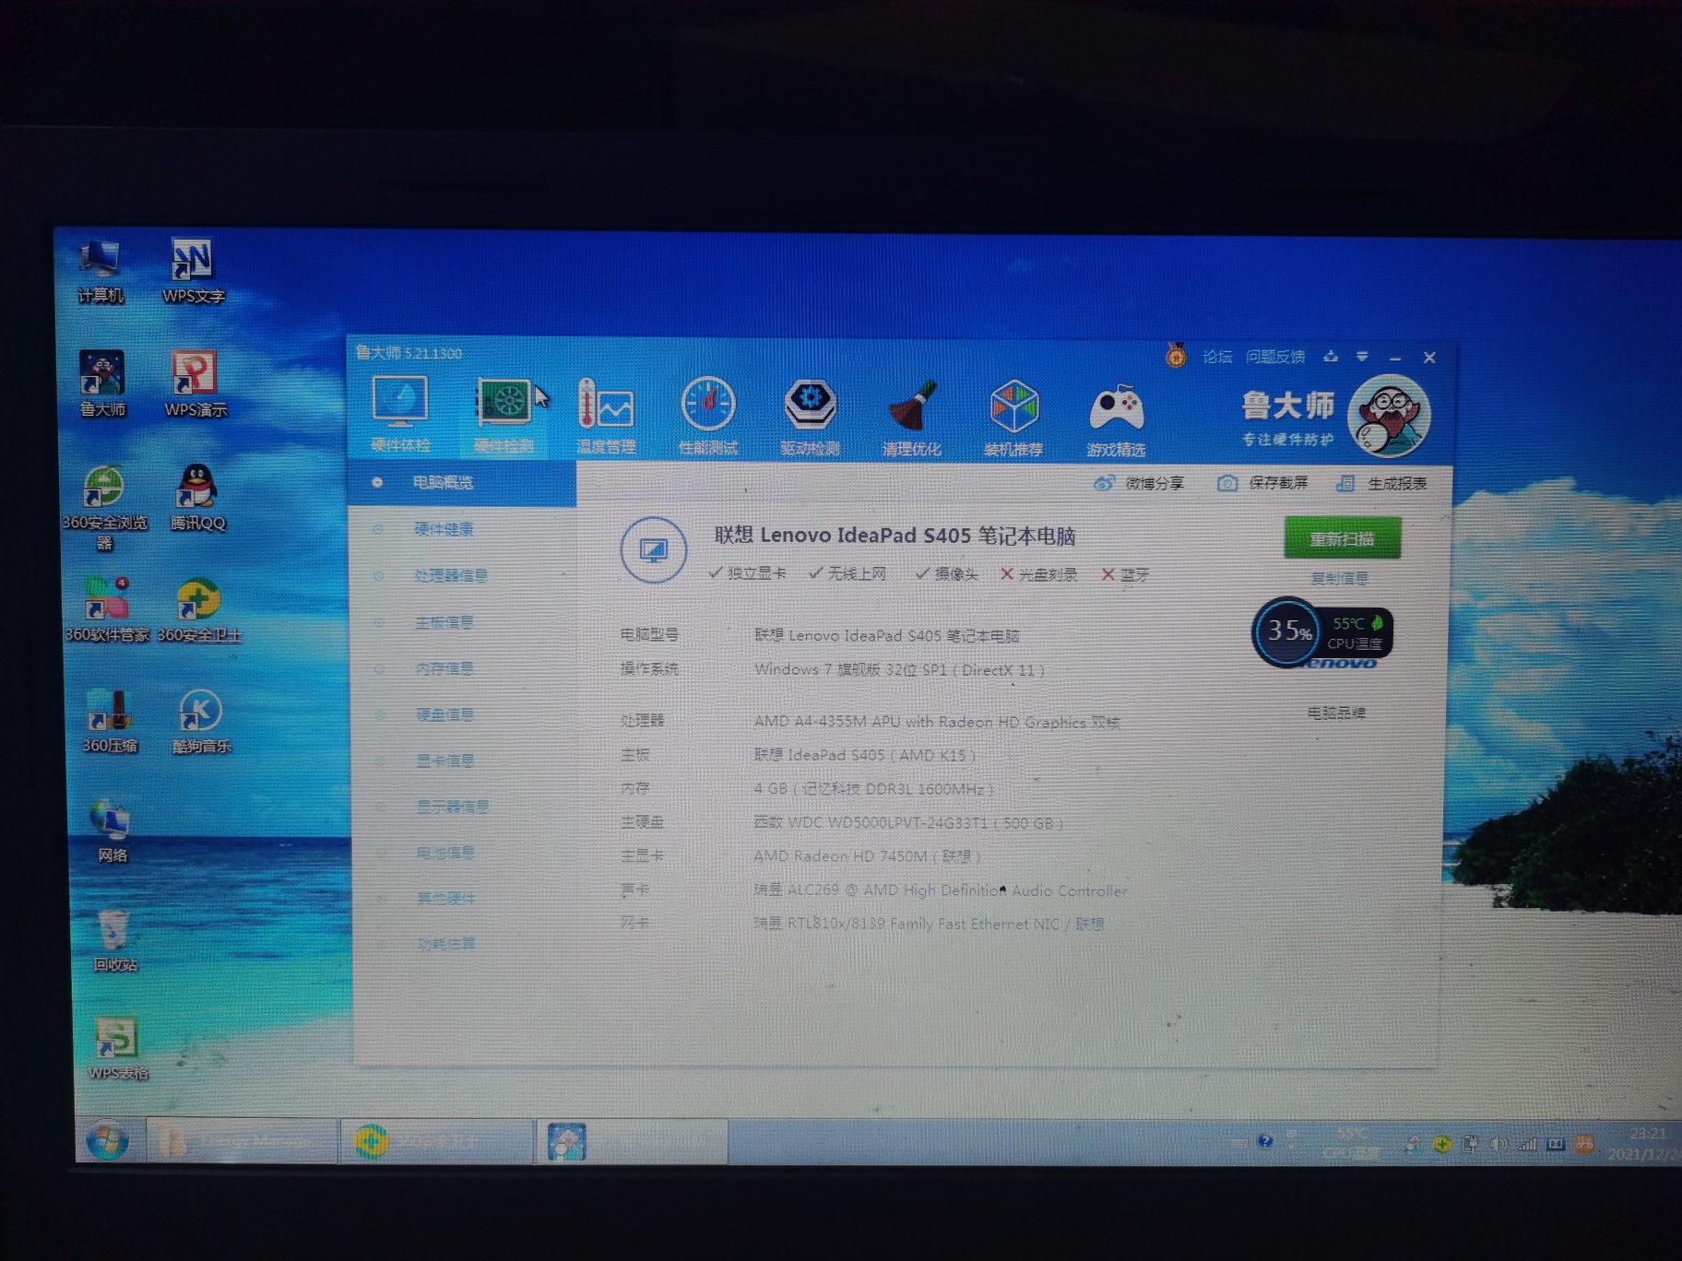The image size is (1682, 1261).
Task: Open the 酷狗音乐 desktop icon
Action: click(201, 722)
